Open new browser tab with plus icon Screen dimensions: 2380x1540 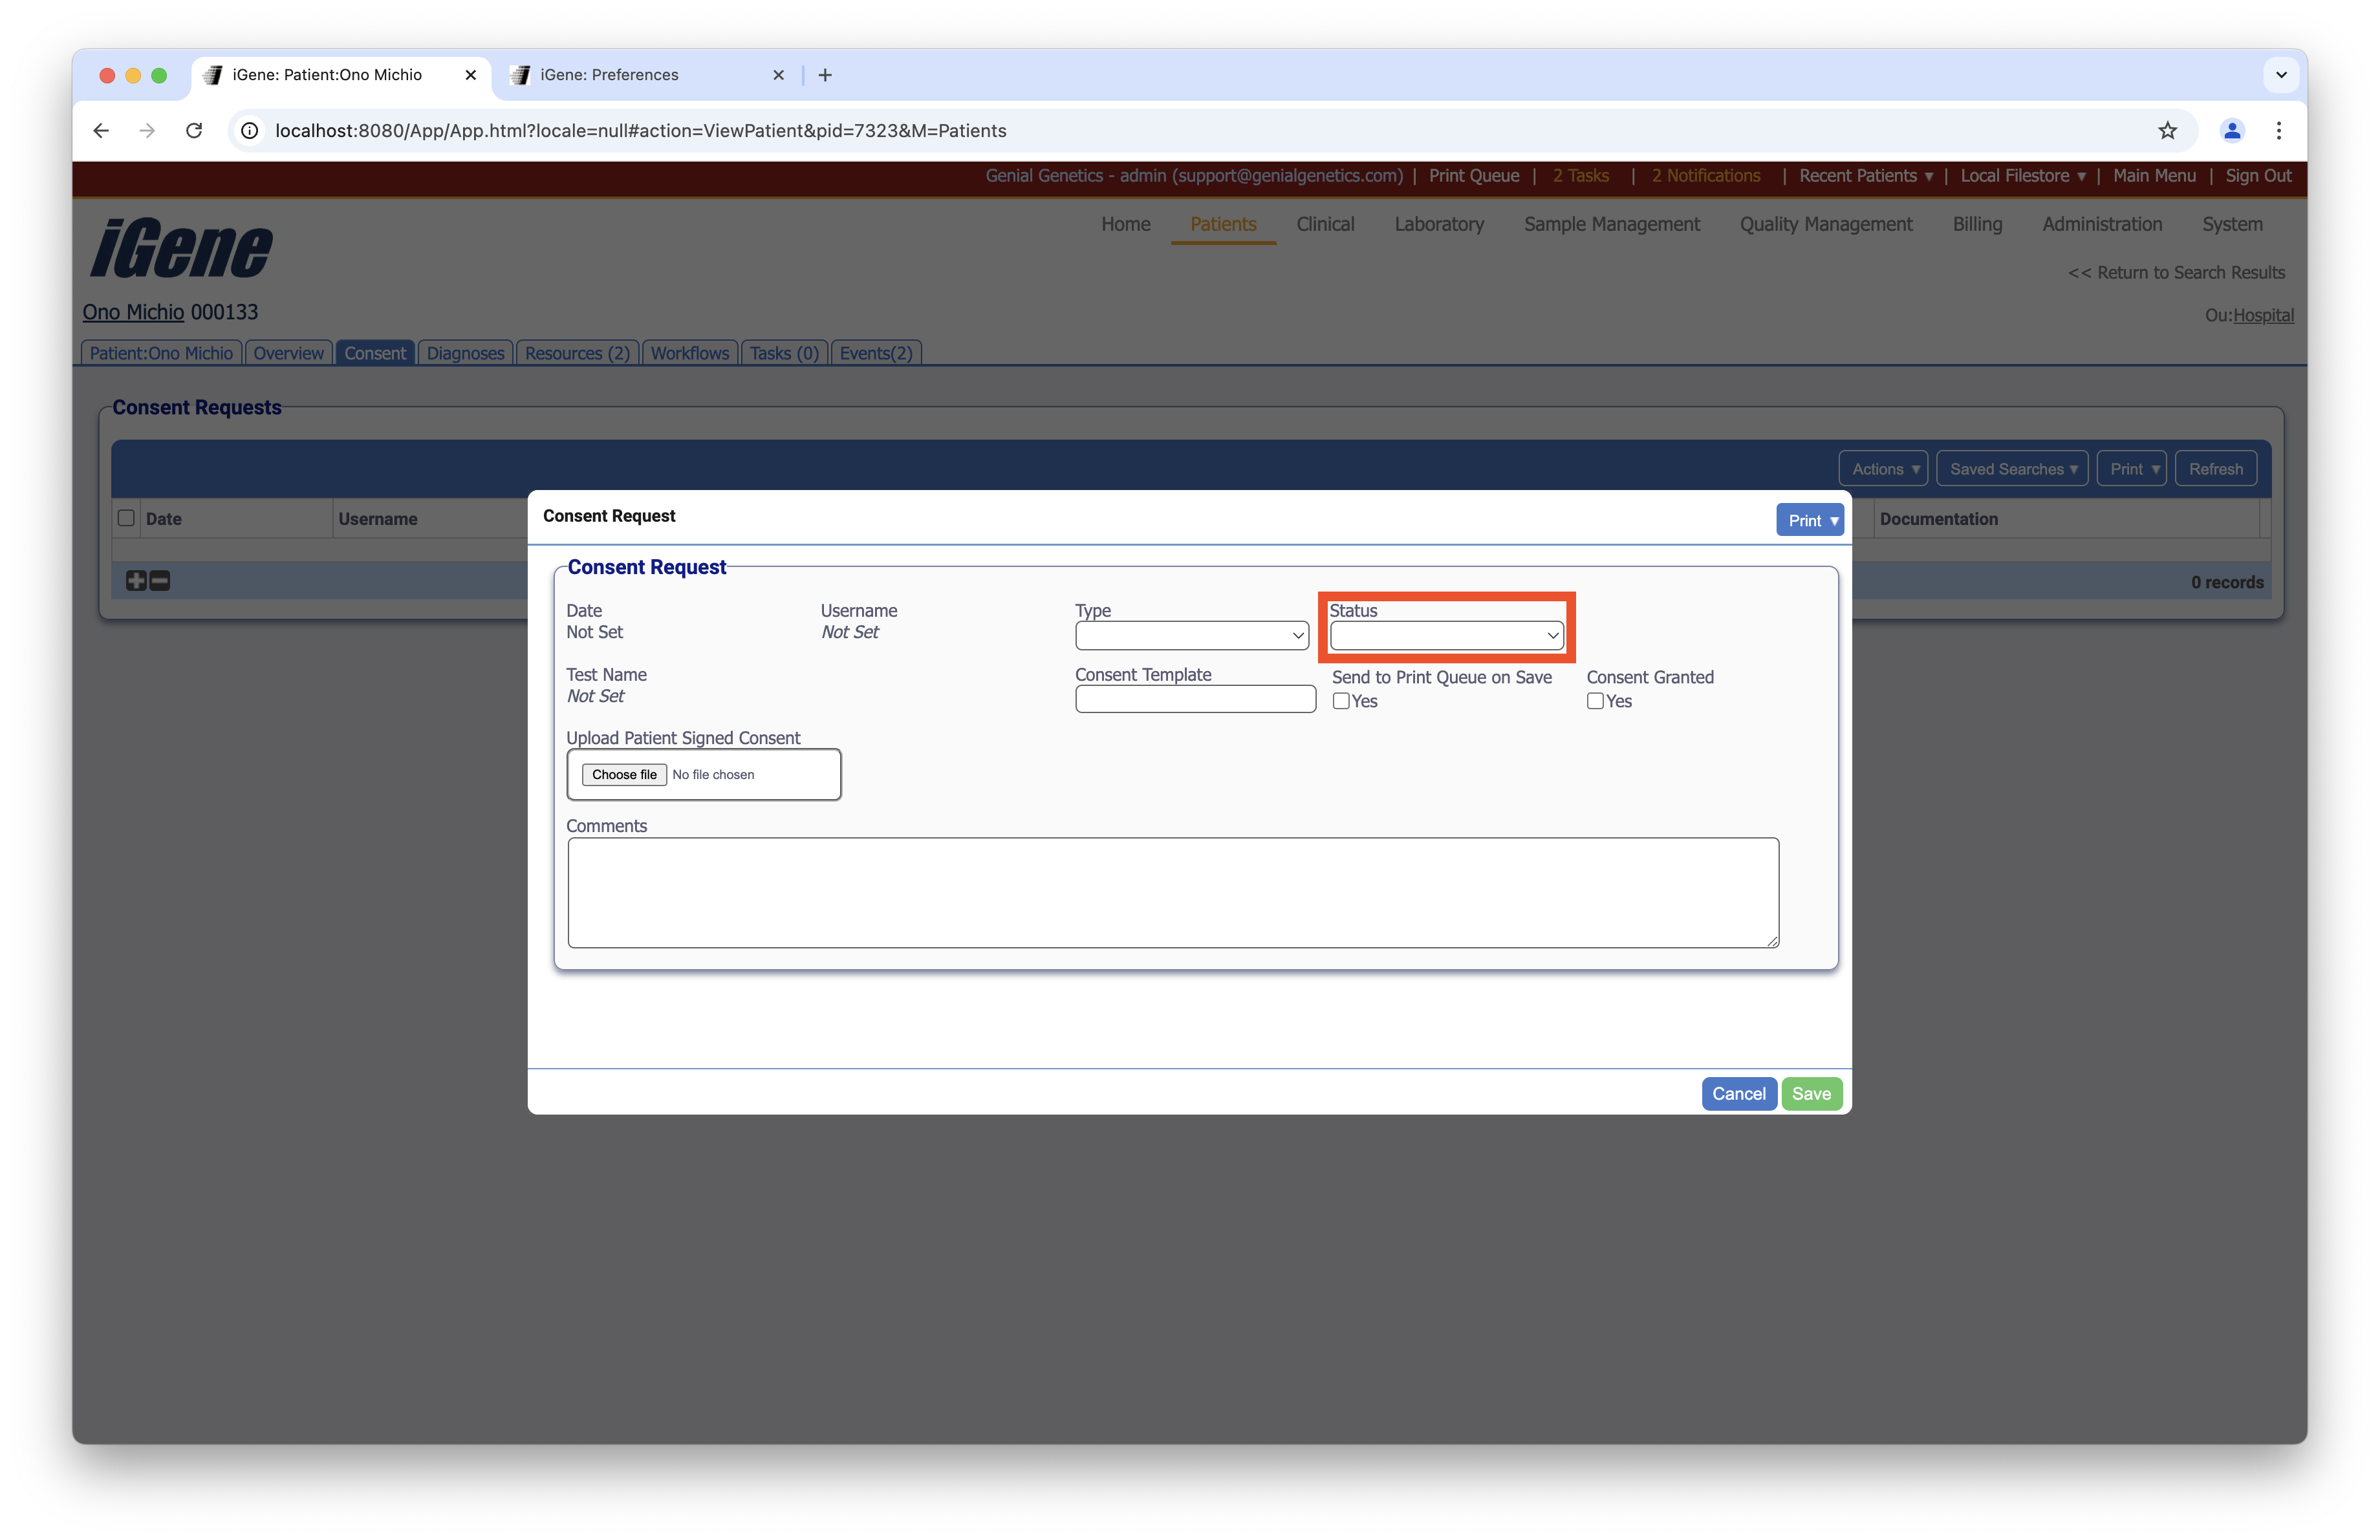point(825,75)
